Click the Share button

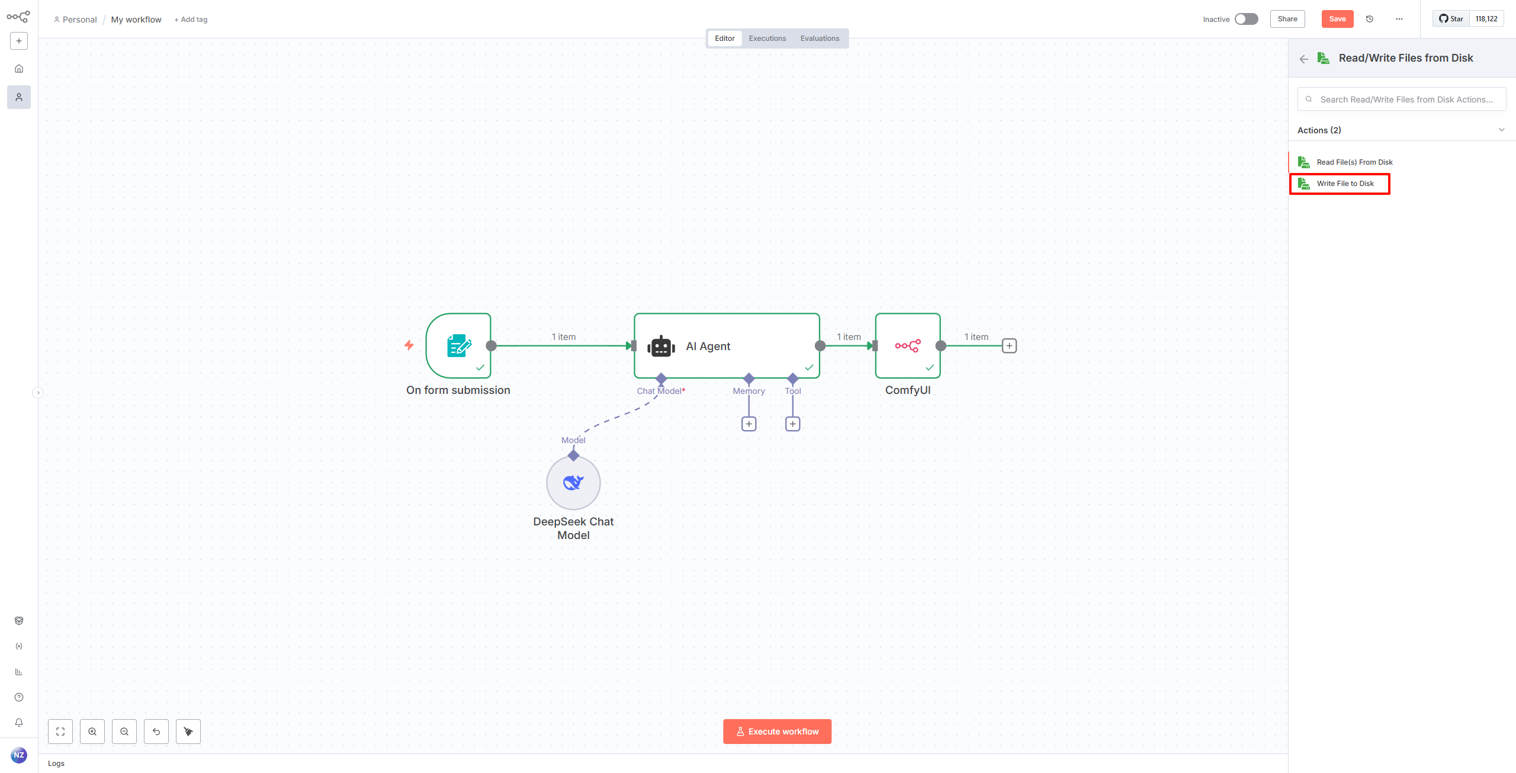point(1287,19)
